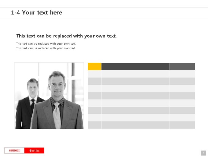Click the last table row's middle cell
This screenshot has width=208, height=156.
(x=136, y=125)
